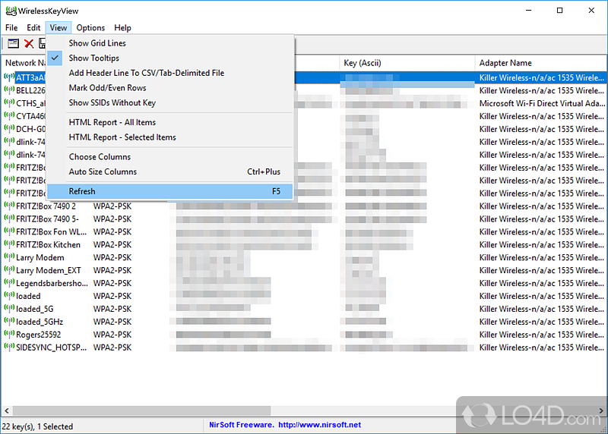Image resolution: width=608 pixels, height=434 pixels.
Task: Toggle Show Grid Lines option
Action: [x=169, y=43]
